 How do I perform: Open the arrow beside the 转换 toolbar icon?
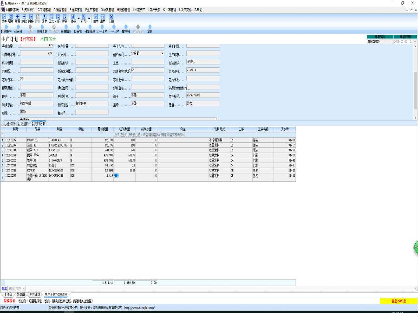78,19
